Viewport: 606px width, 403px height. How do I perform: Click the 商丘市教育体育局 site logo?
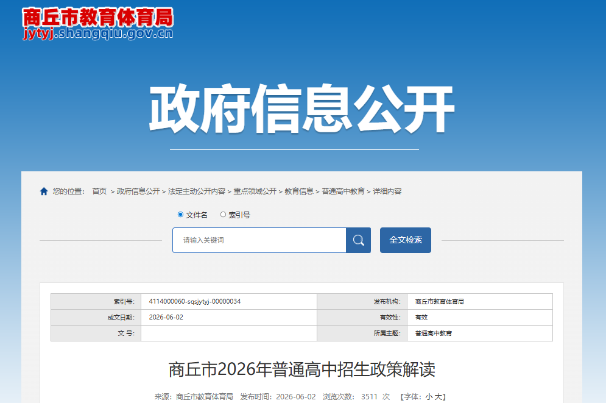click(98, 24)
